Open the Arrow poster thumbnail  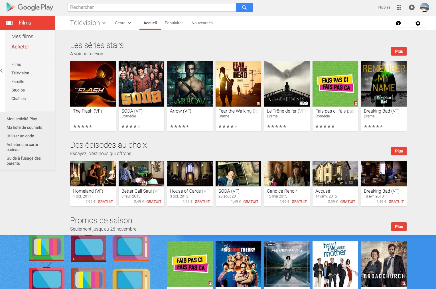(190, 84)
